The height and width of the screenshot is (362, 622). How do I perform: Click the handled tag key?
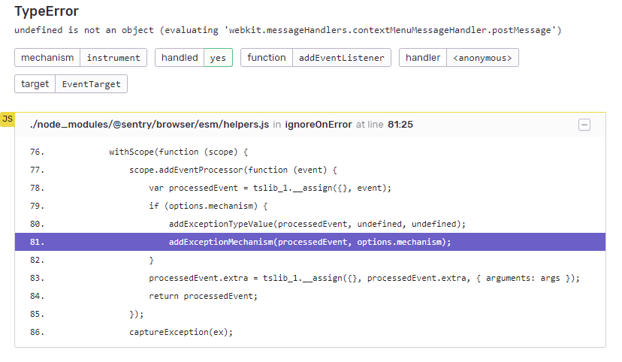[x=180, y=58]
